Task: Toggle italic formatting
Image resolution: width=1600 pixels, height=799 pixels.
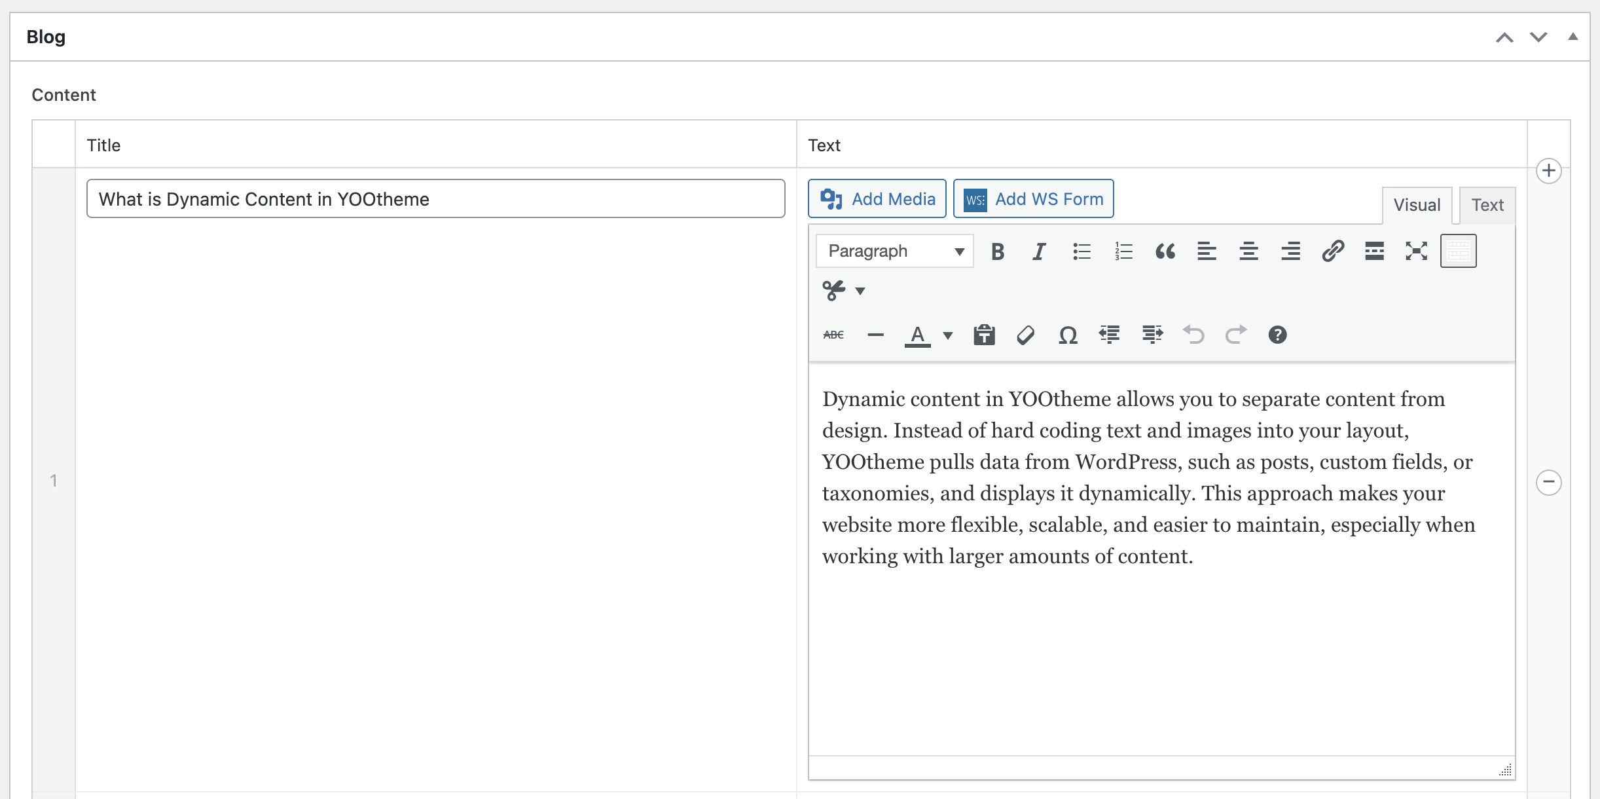Action: [x=1039, y=251]
